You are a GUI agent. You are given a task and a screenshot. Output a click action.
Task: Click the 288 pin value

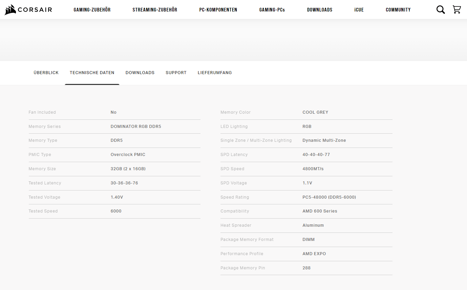click(x=306, y=268)
